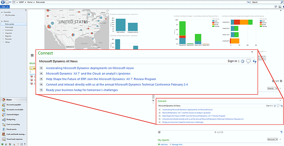
Task: Click the blue undo arrow below the Connect part
Action: coord(281,132)
